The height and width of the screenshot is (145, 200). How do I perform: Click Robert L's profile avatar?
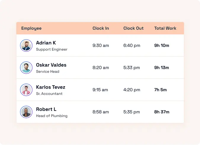click(x=26, y=112)
